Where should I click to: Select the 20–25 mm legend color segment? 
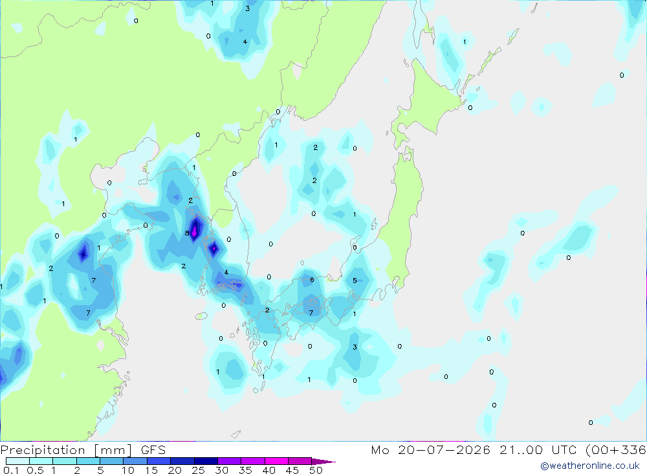pyautogui.click(x=182, y=461)
